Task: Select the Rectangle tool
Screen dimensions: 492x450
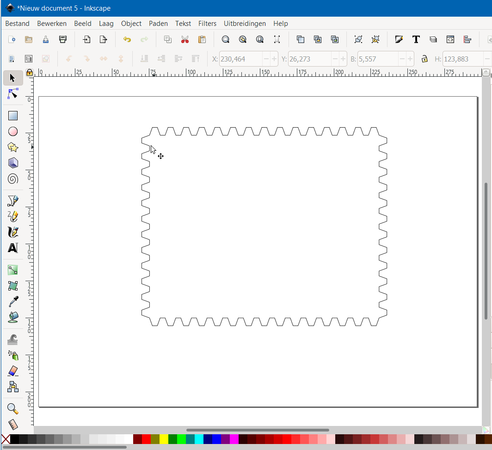Action: [x=13, y=116]
